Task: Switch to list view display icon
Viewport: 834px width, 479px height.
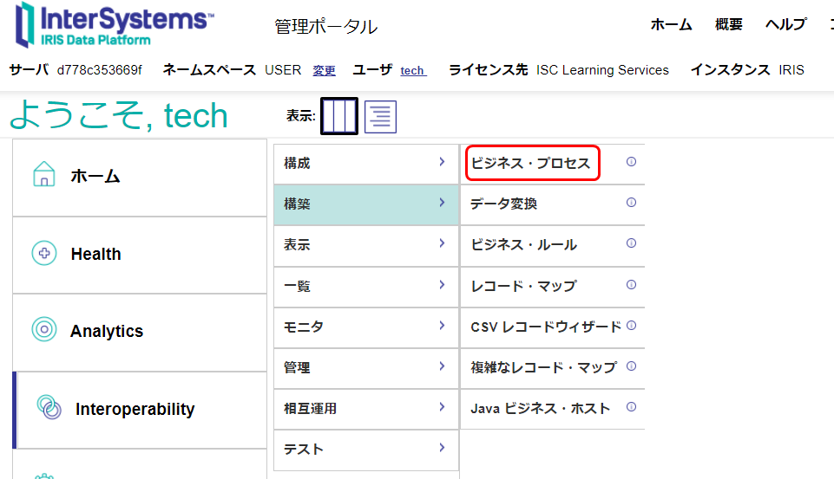Action: [x=380, y=116]
